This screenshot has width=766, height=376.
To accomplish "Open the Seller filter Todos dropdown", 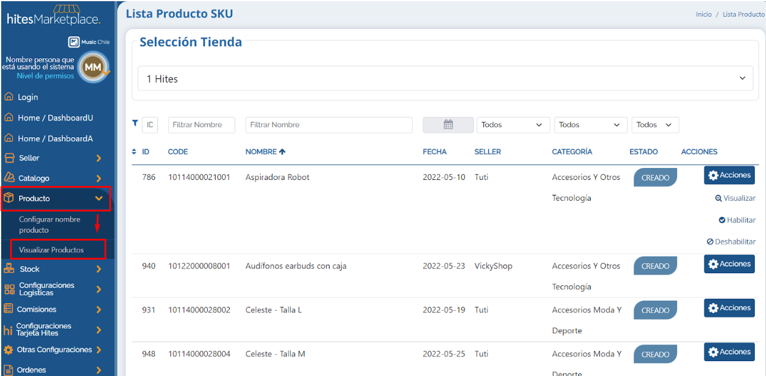I will (513, 125).
